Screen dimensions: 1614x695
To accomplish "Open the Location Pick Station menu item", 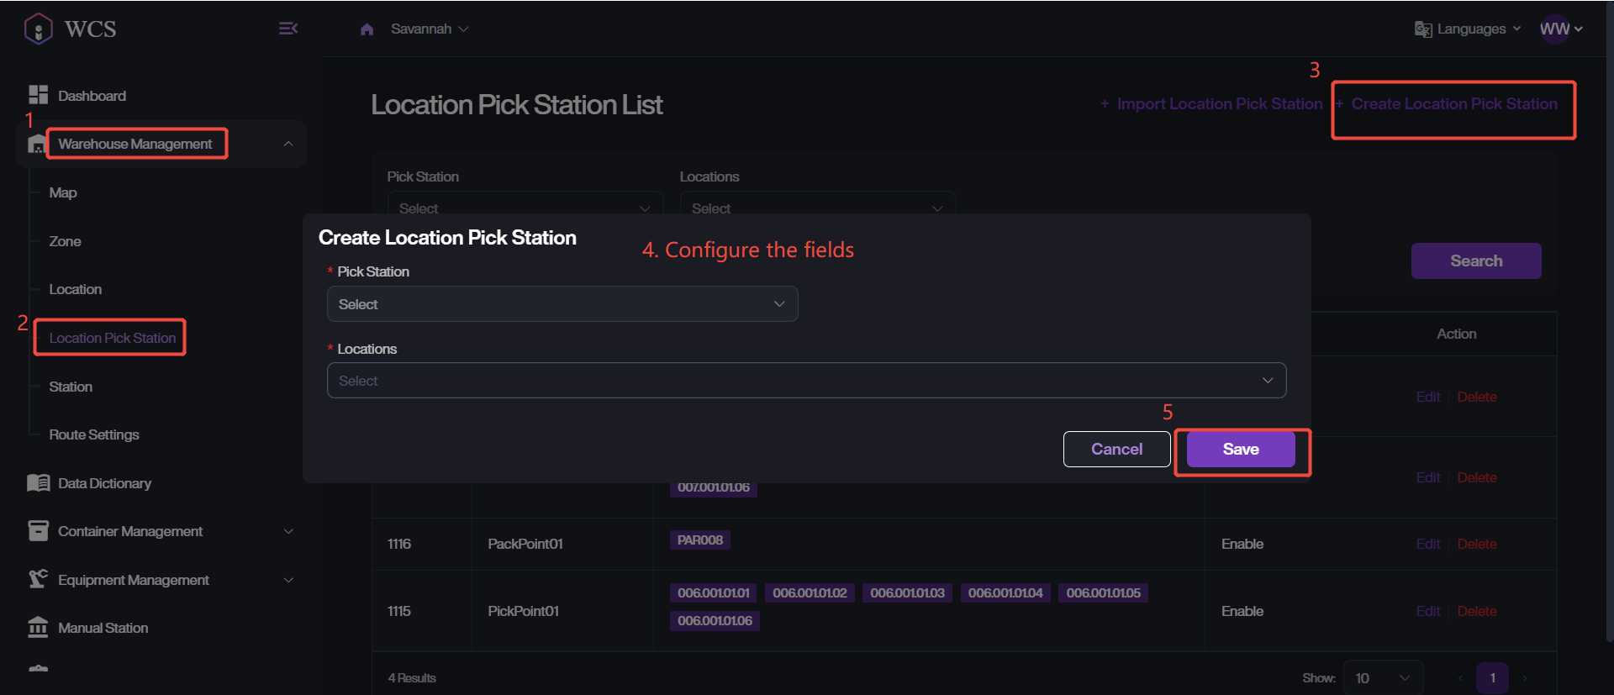I will click(112, 338).
